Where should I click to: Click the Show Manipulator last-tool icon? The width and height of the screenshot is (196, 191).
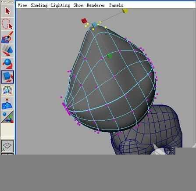tap(7, 117)
